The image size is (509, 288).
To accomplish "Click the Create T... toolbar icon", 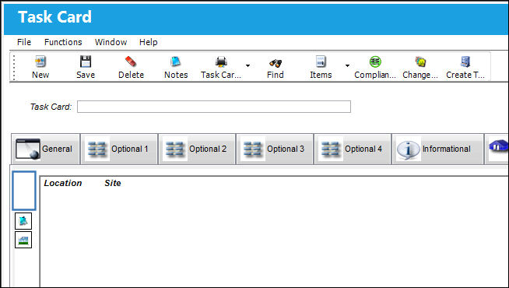I will point(465,61).
